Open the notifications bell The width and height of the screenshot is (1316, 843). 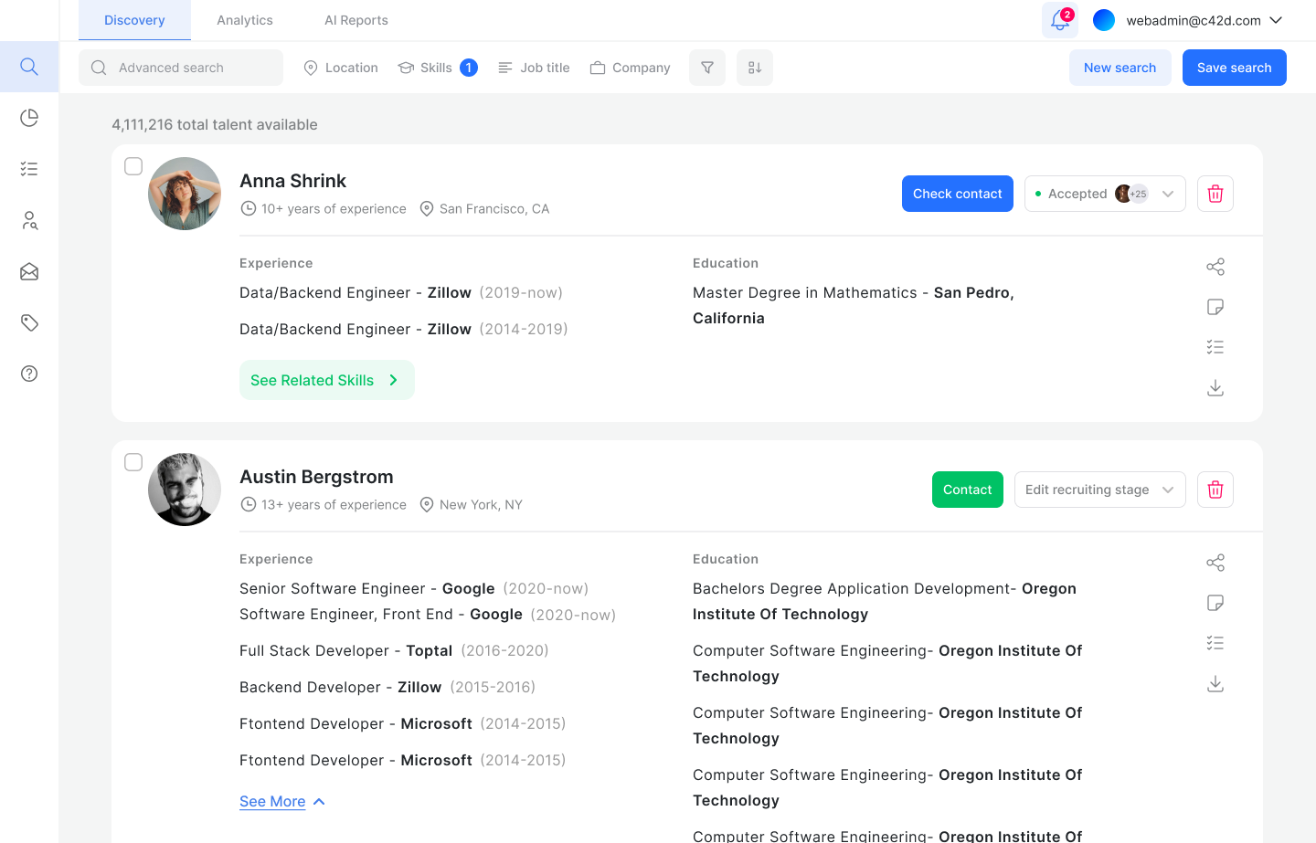pyautogui.click(x=1060, y=20)
